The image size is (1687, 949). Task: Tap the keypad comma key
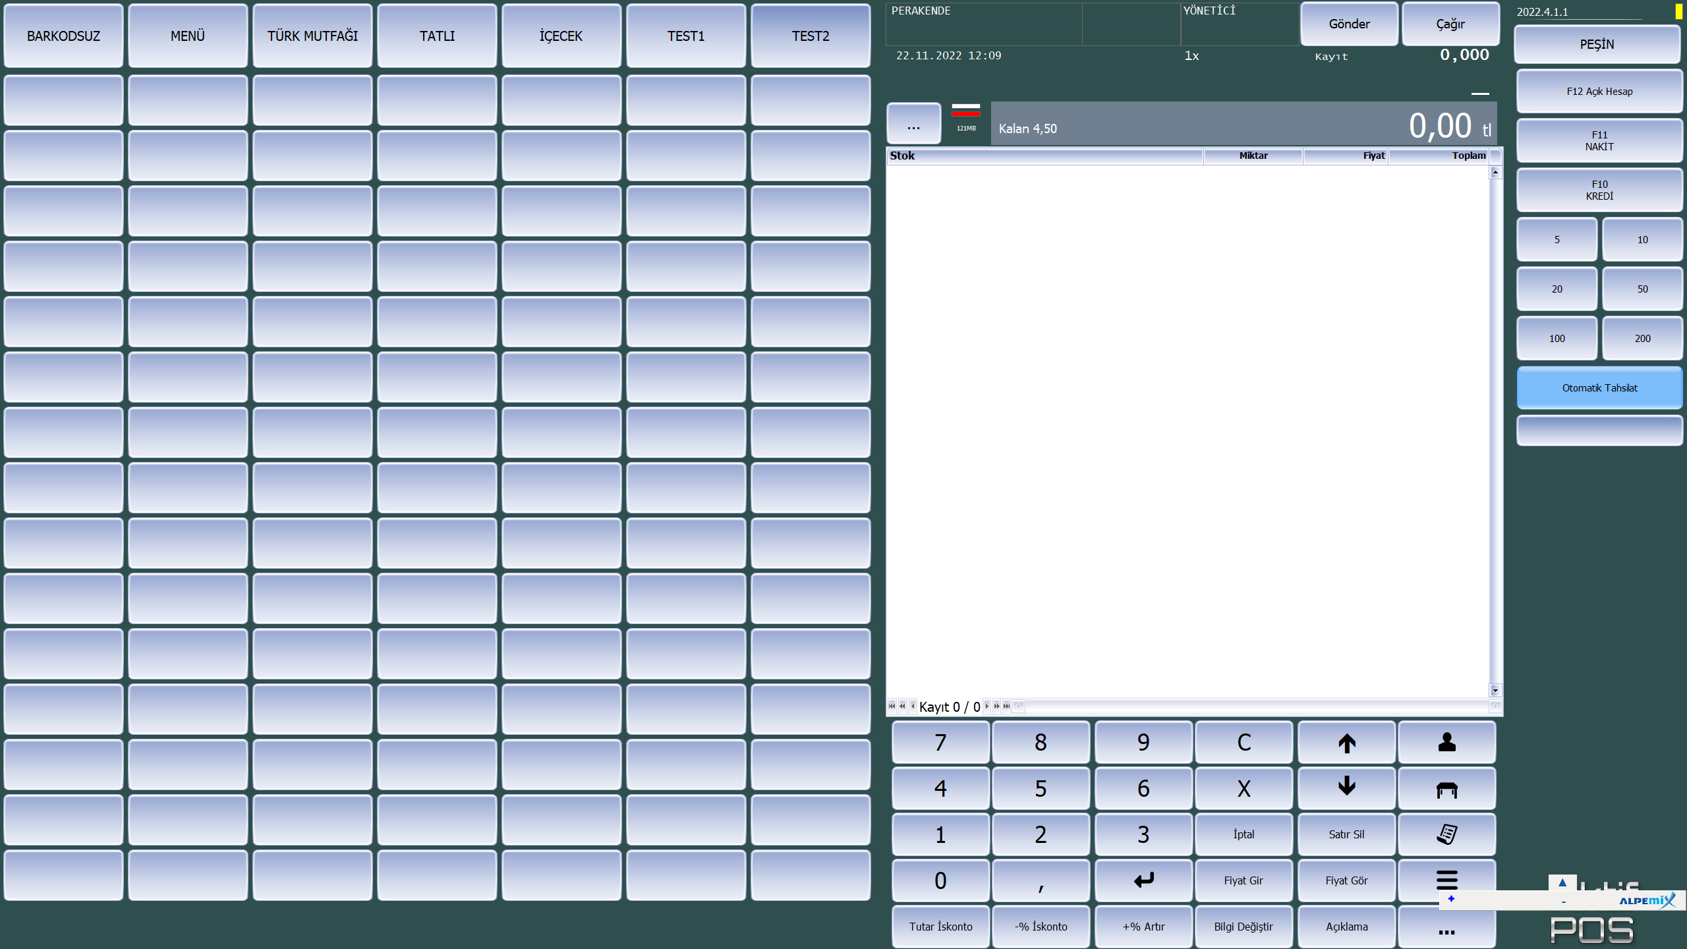[1041, 880]
